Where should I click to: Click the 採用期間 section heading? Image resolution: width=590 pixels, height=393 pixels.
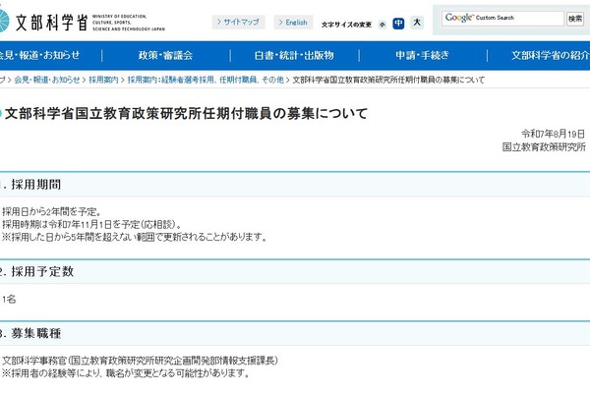35,185
